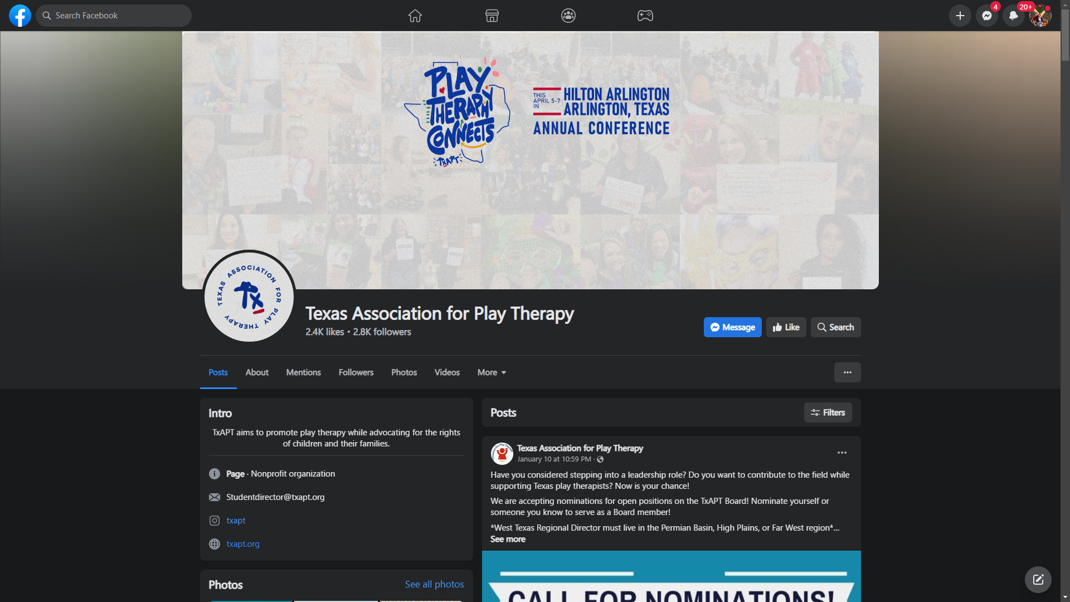Open the Mentions tab
Viewport: 1070px width, 602px height.
[x=304, y=372]
